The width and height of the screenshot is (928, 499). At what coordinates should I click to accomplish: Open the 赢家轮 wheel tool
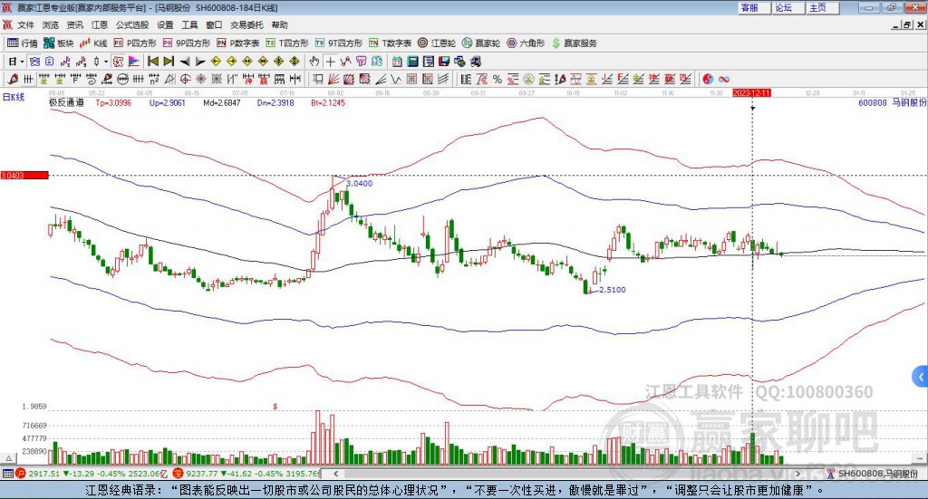point(481,43)
